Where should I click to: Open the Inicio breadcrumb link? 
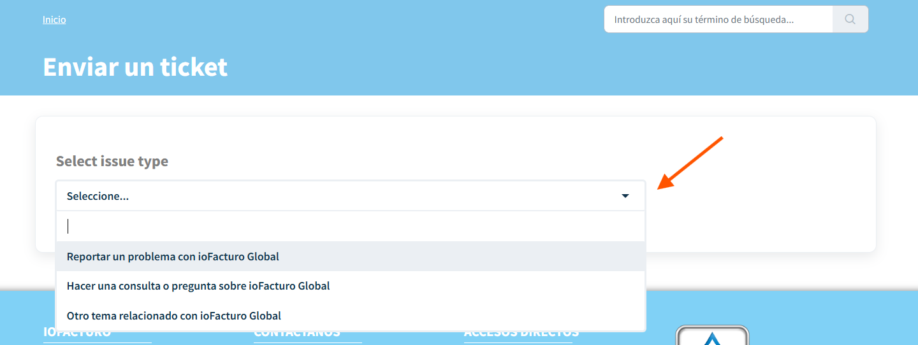coord(54,20)
